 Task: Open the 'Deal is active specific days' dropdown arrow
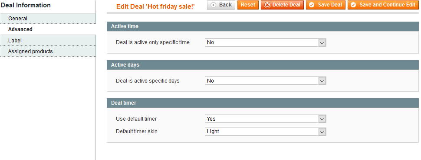click(x=322, y=81)
